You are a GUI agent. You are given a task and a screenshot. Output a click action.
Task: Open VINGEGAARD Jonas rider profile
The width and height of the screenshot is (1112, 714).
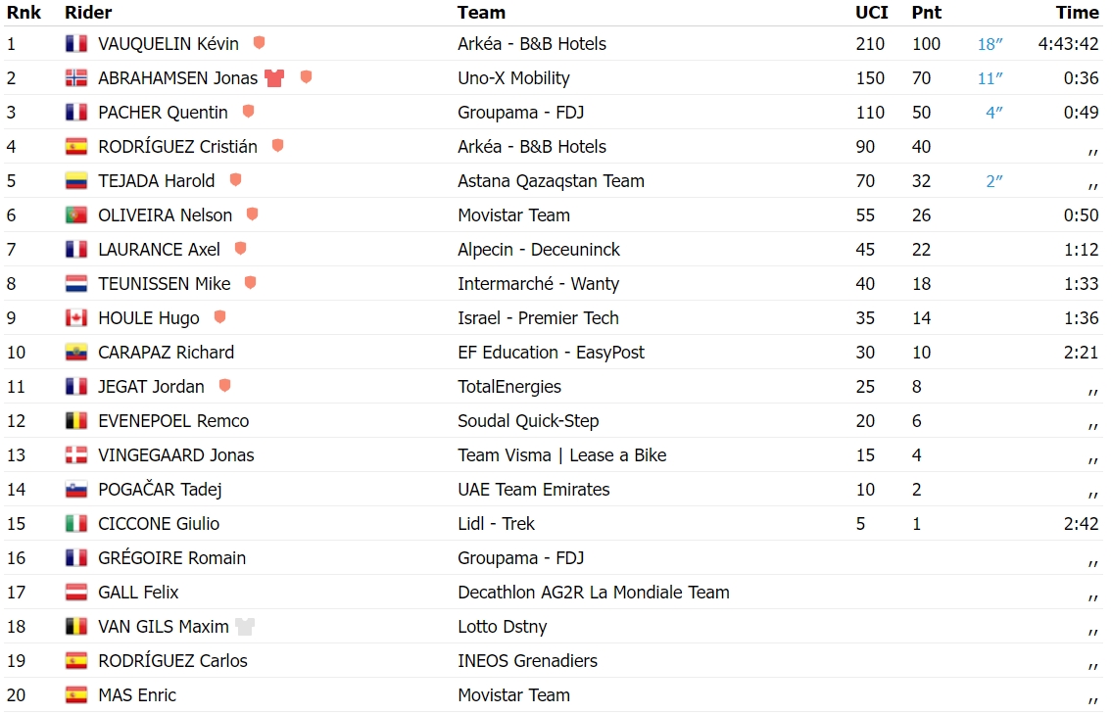click(x=176, y=455)
